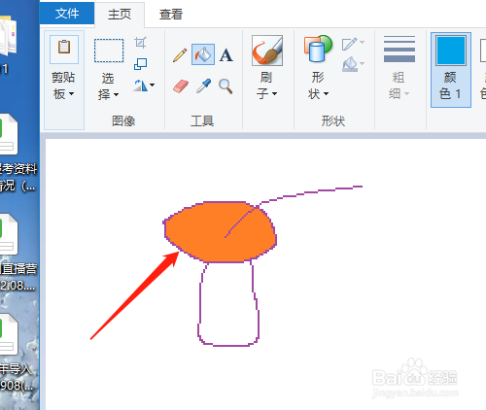This screenshot has width=486, height=410.
Task: Click the Shapes gallery icon
Action: (318, 49)
